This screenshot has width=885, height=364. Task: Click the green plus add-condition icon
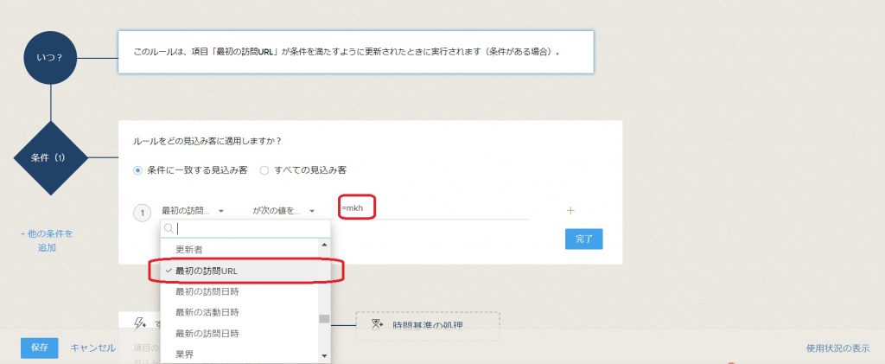coord(570,210)
